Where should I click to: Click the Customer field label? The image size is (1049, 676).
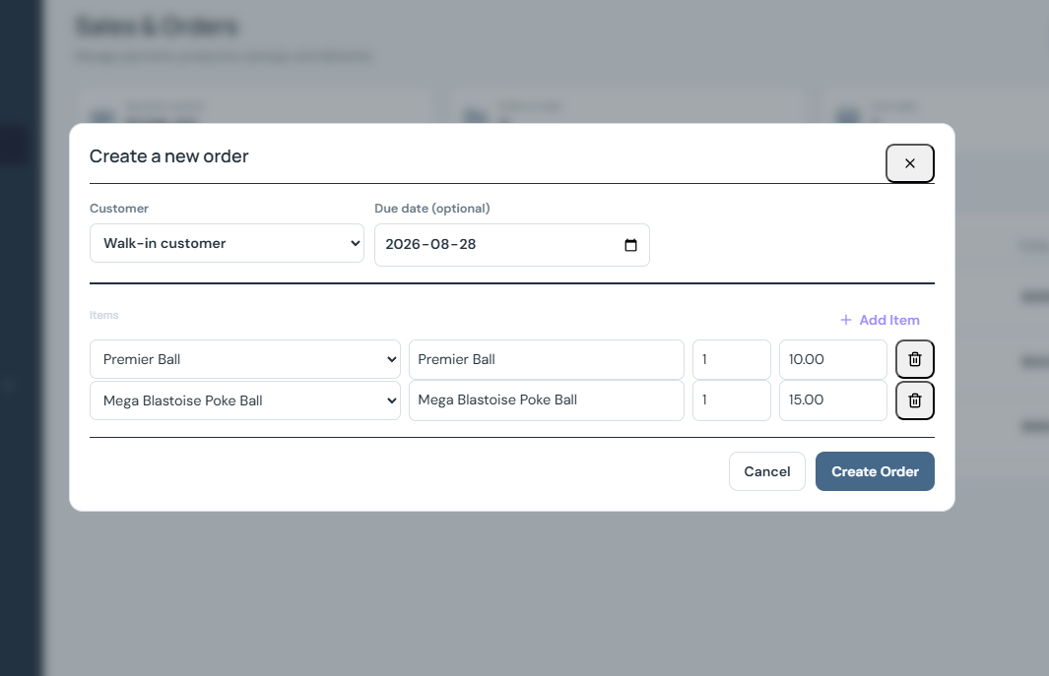[x=119, y=209]
